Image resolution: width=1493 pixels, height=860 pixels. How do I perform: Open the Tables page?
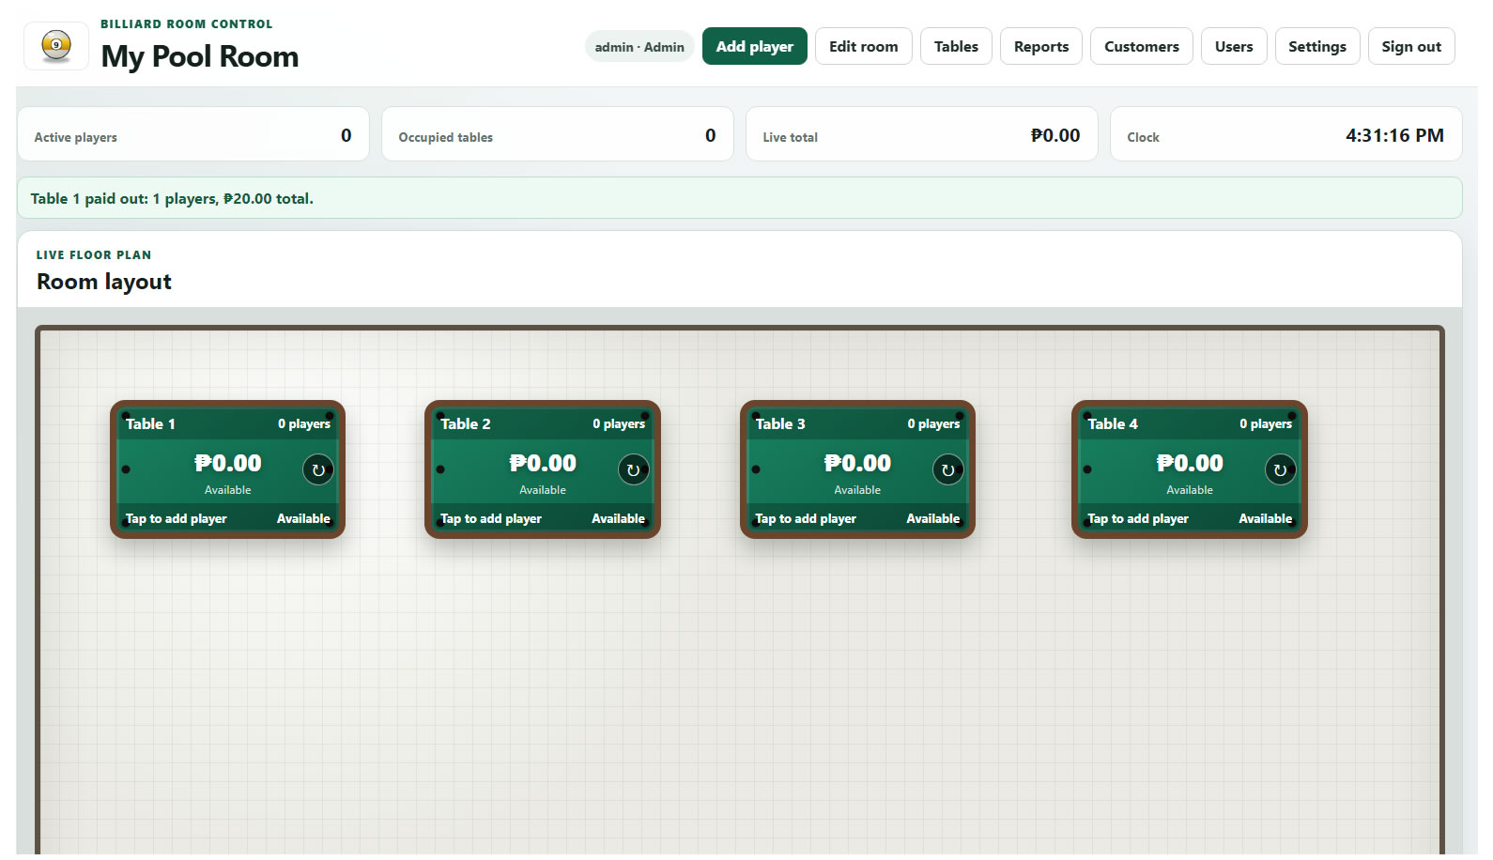[x=956, y=46]
